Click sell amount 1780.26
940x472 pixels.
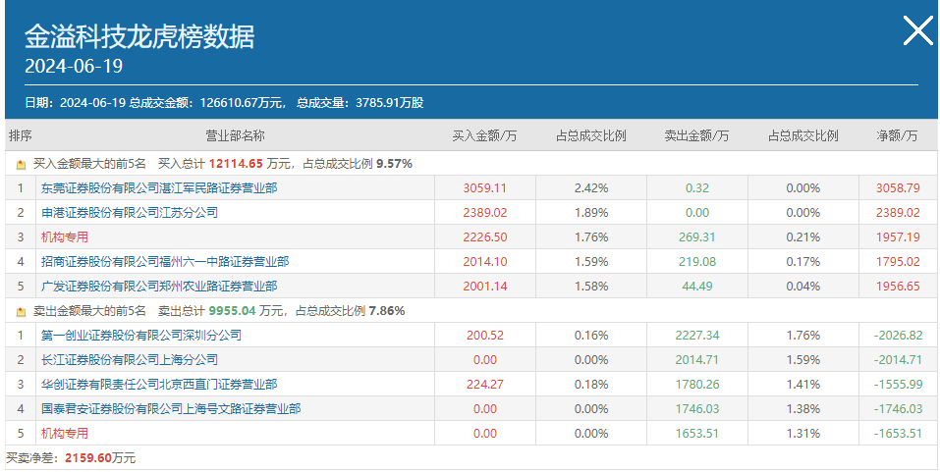pos(697,384)
